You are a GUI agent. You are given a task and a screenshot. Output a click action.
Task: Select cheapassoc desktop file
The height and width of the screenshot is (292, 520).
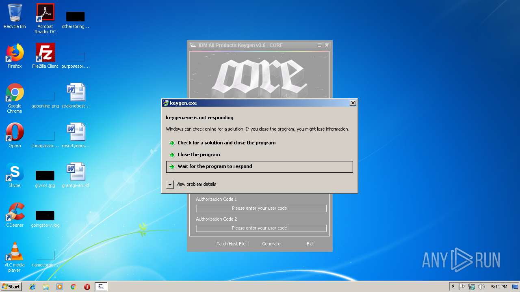coord(45,138)
